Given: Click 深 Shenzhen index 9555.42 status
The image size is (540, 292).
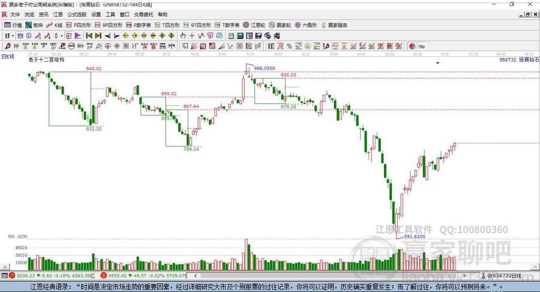Looking at the screenshot, I should coord(143,276).
